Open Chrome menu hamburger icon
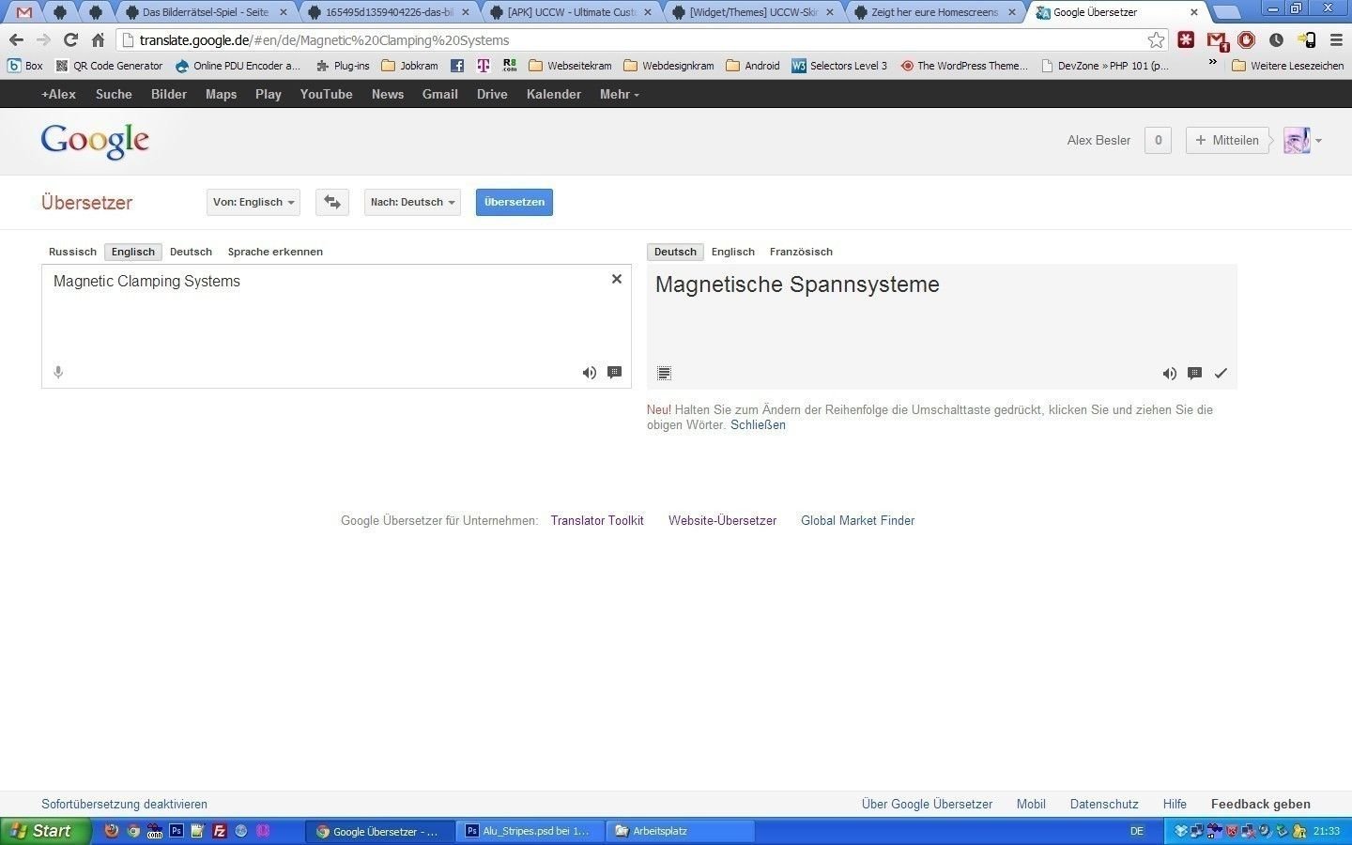Viewport: 1352px width, 845px height. (1336, 39)
